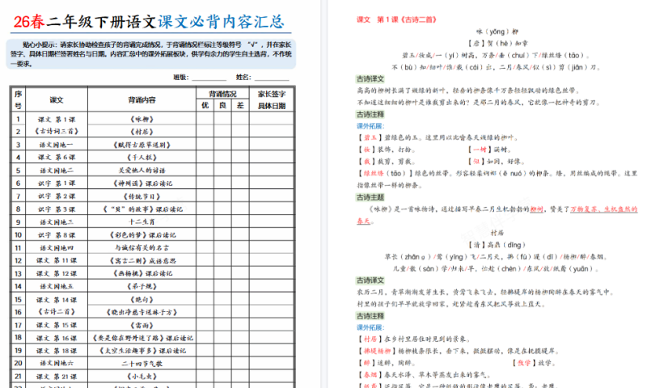Click 《绝句》 in row 15

coord(142,299)
